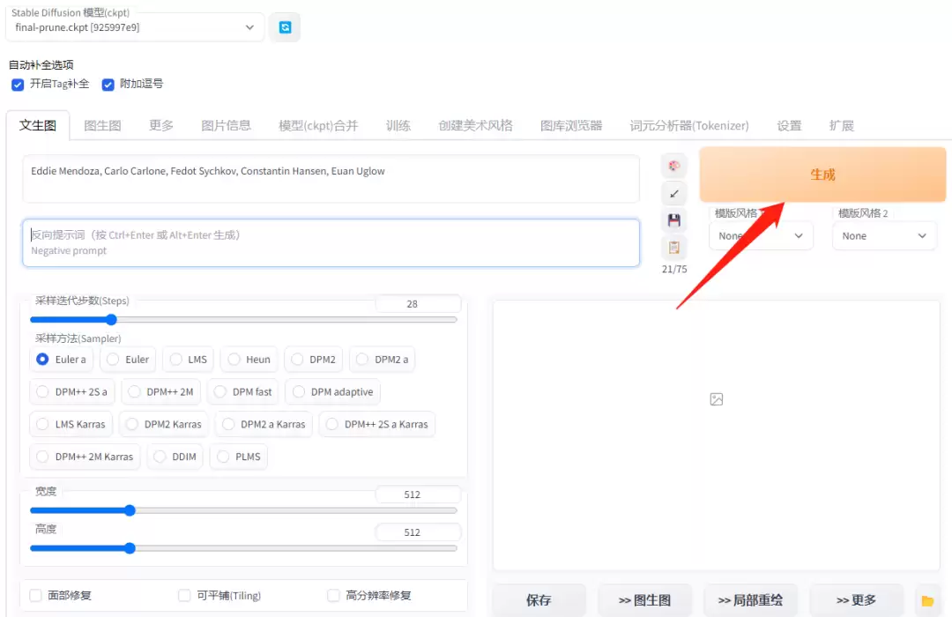Select the DPM2 a Karras sampler

pyautogui.click(x=264, y=424)
